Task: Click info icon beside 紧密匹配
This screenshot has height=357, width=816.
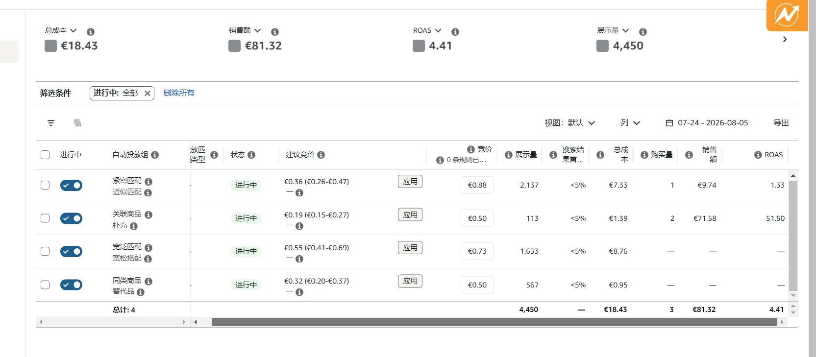Action: pos(148,182)
